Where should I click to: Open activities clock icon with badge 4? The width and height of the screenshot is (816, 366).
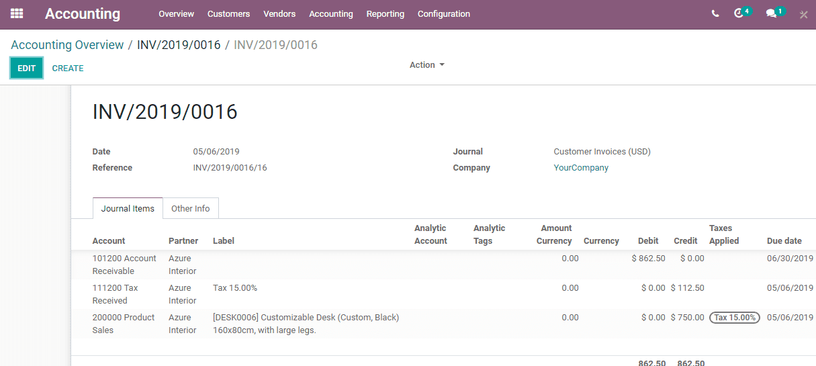coord(741,13)
